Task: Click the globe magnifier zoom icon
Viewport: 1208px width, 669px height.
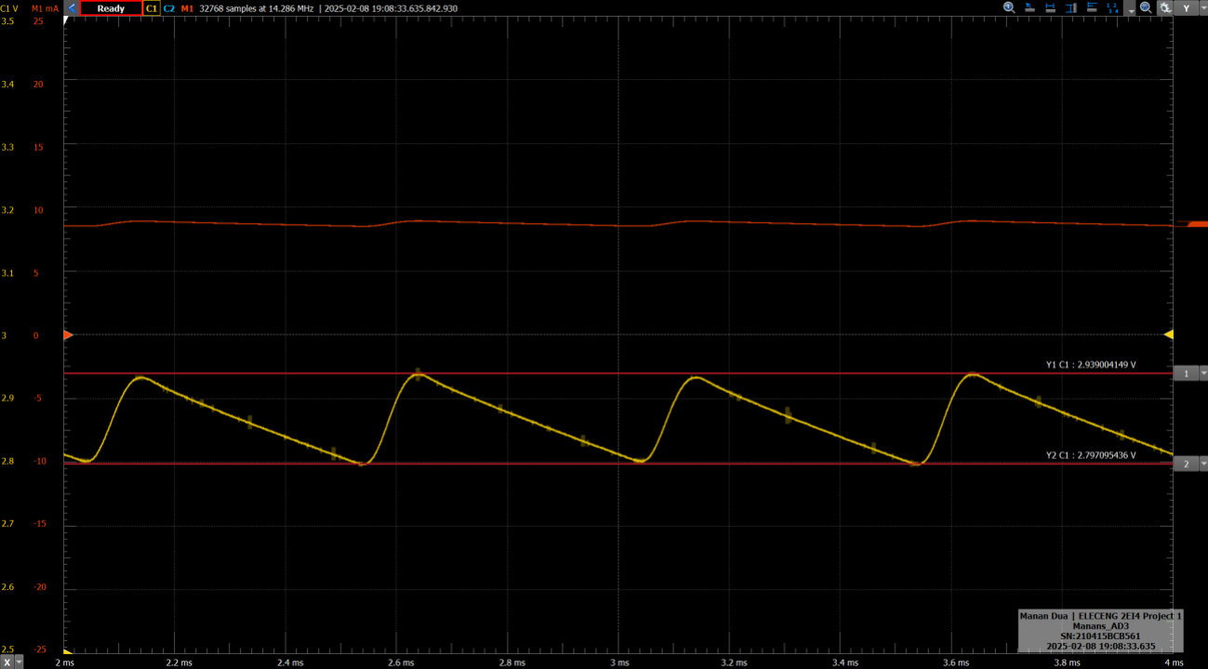Action: 1146,7
